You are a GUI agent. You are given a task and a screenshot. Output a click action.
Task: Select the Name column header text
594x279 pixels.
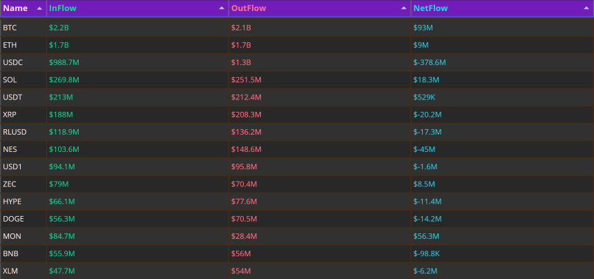(x=15, y=8)
